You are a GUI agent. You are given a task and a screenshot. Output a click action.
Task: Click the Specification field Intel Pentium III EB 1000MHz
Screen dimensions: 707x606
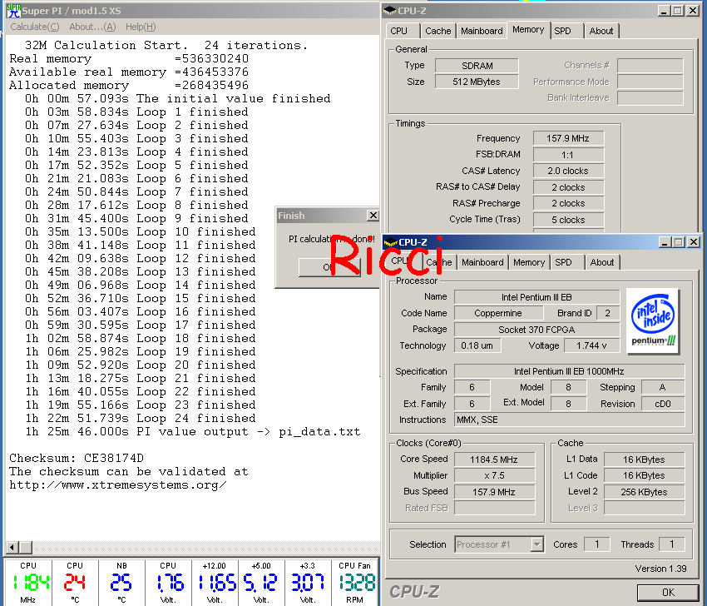click(569, 371)
